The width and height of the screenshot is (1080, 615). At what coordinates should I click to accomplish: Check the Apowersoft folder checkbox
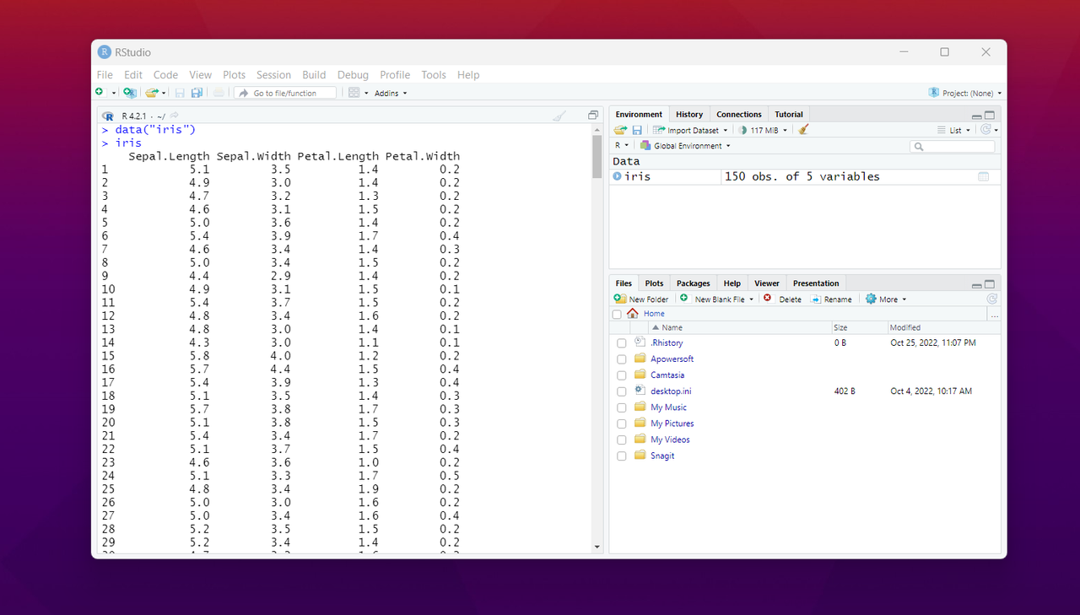[x=622, y=359]
